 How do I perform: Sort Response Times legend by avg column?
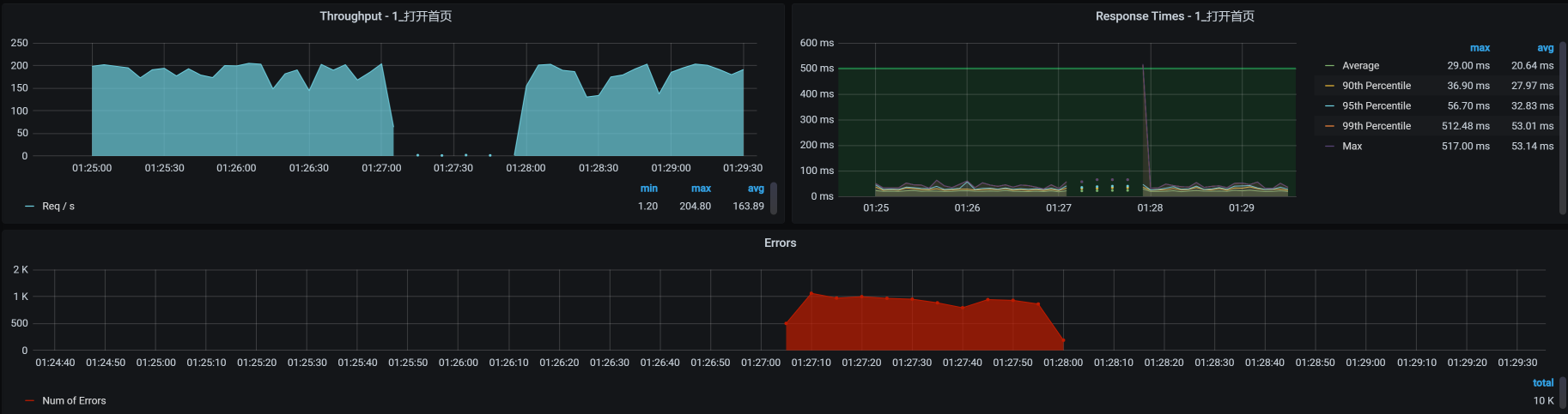(1545, 48)
